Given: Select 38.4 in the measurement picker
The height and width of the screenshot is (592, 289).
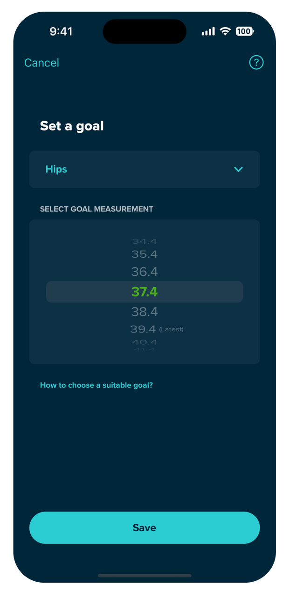Looking at the screenshot, I should [144, 311].
